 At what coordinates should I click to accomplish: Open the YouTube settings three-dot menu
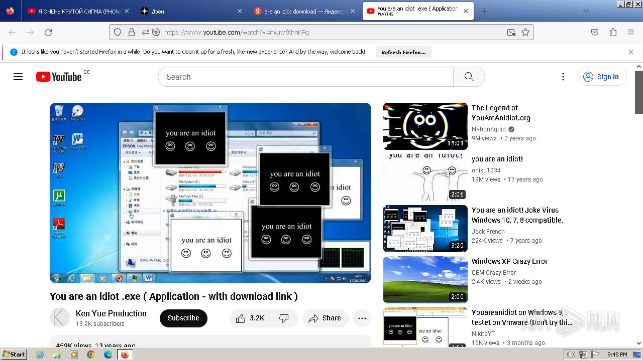tap(563, 77)
